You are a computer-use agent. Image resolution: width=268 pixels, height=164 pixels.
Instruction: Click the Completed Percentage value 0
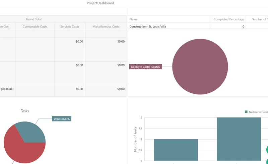tap(243, 26)
